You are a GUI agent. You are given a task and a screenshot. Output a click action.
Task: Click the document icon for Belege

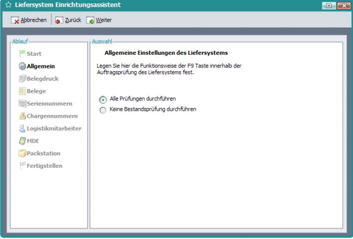tap(22, 91)
